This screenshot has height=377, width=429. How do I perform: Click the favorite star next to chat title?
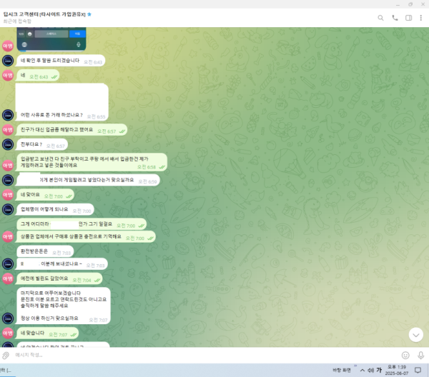[89, 14]
